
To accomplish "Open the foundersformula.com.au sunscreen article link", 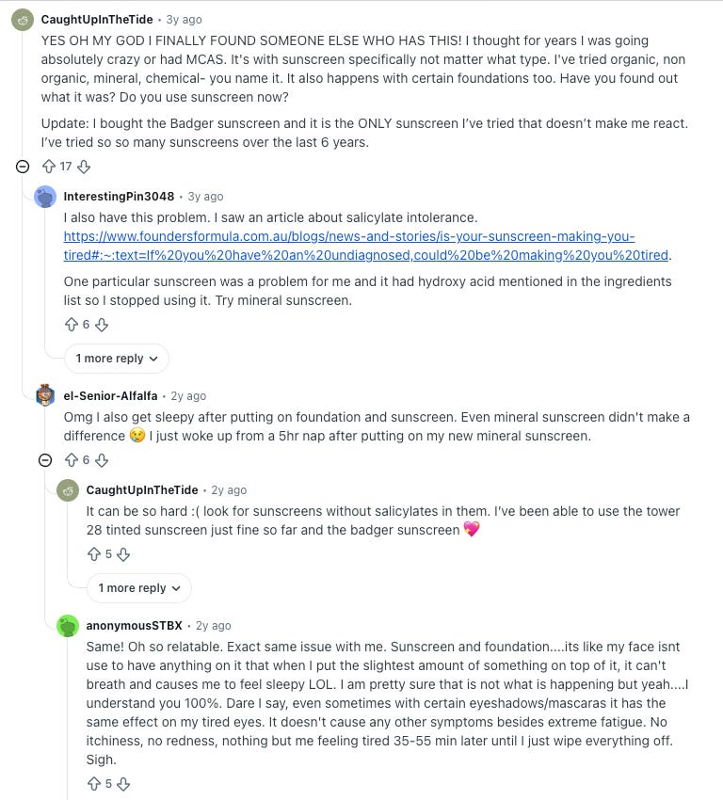I will 366,246.
